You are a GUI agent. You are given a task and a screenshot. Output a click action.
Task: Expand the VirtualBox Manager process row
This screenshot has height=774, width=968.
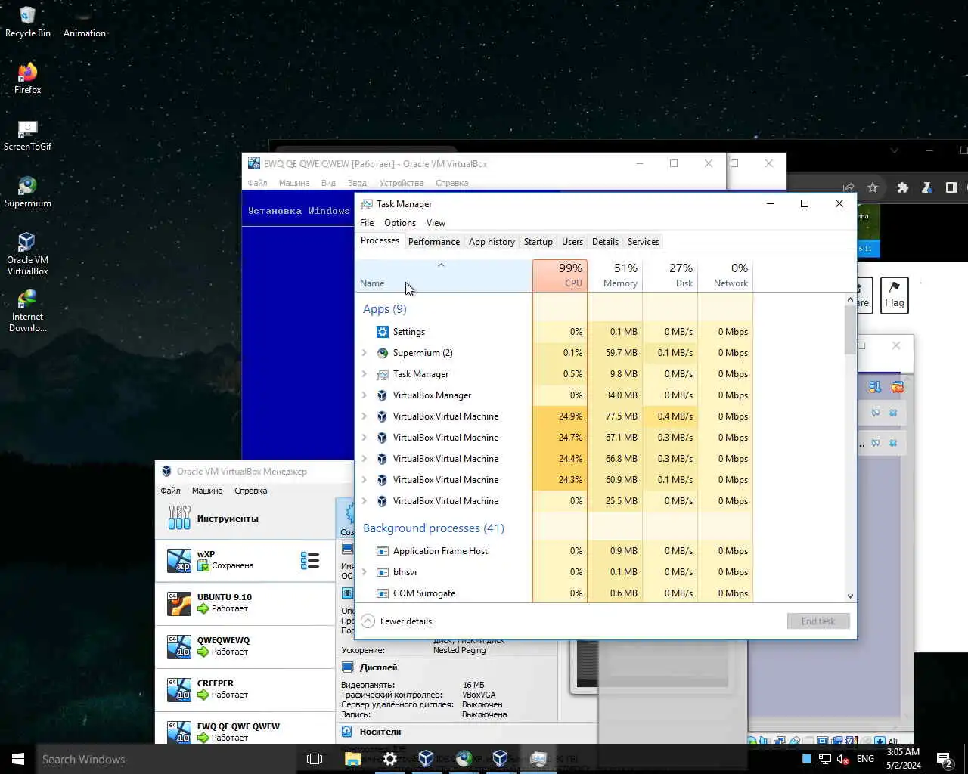[x=365, y=395]
